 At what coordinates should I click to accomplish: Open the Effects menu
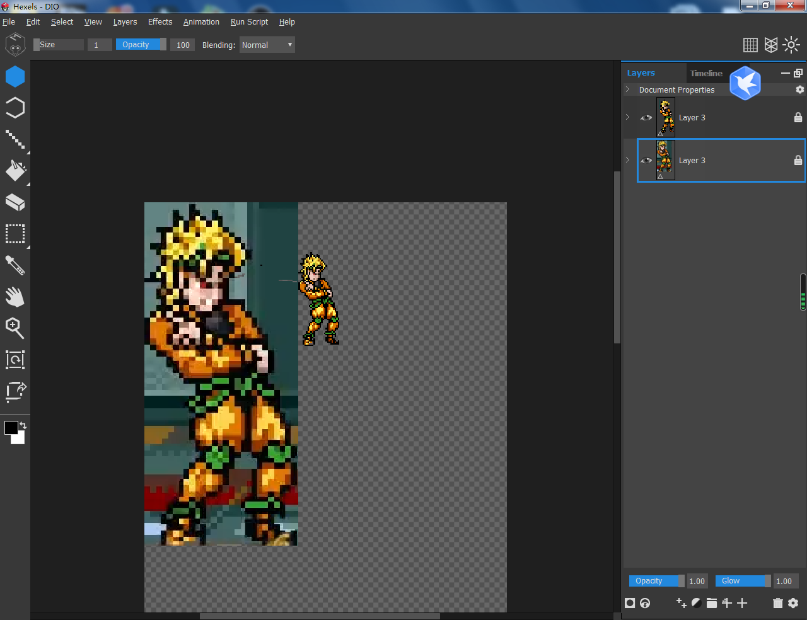pos(160,21)
